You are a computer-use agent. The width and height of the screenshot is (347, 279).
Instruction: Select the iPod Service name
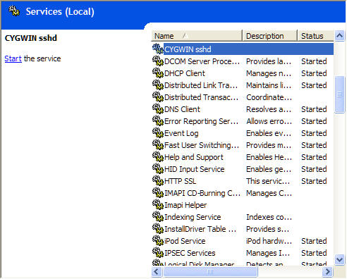[x=185, y=241]
